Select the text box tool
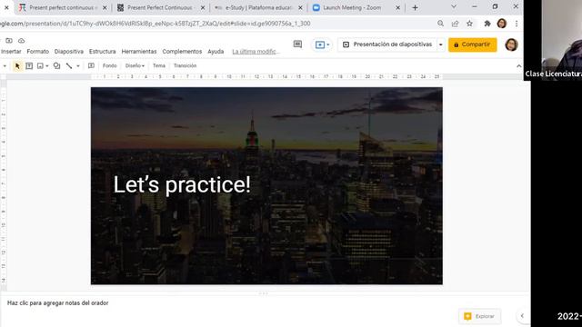Image resolution: width=582 pixels, height=327 pixels. coord(29,66)
